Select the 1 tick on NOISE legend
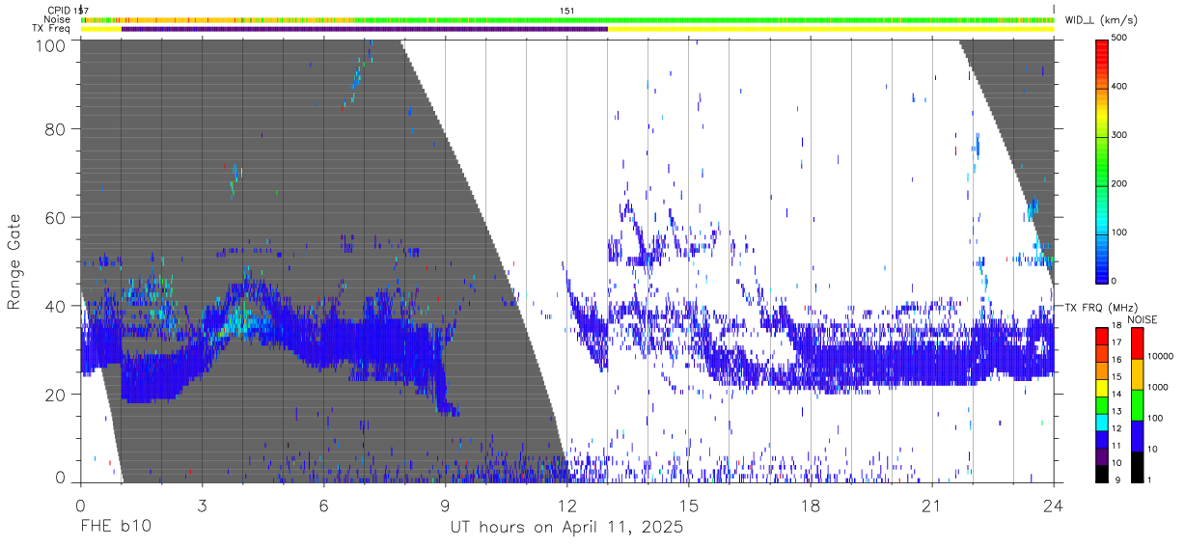 pos(1151,480)
